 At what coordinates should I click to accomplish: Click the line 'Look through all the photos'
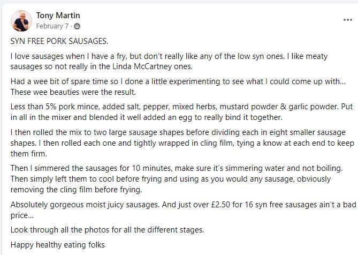tap(107, 230)
